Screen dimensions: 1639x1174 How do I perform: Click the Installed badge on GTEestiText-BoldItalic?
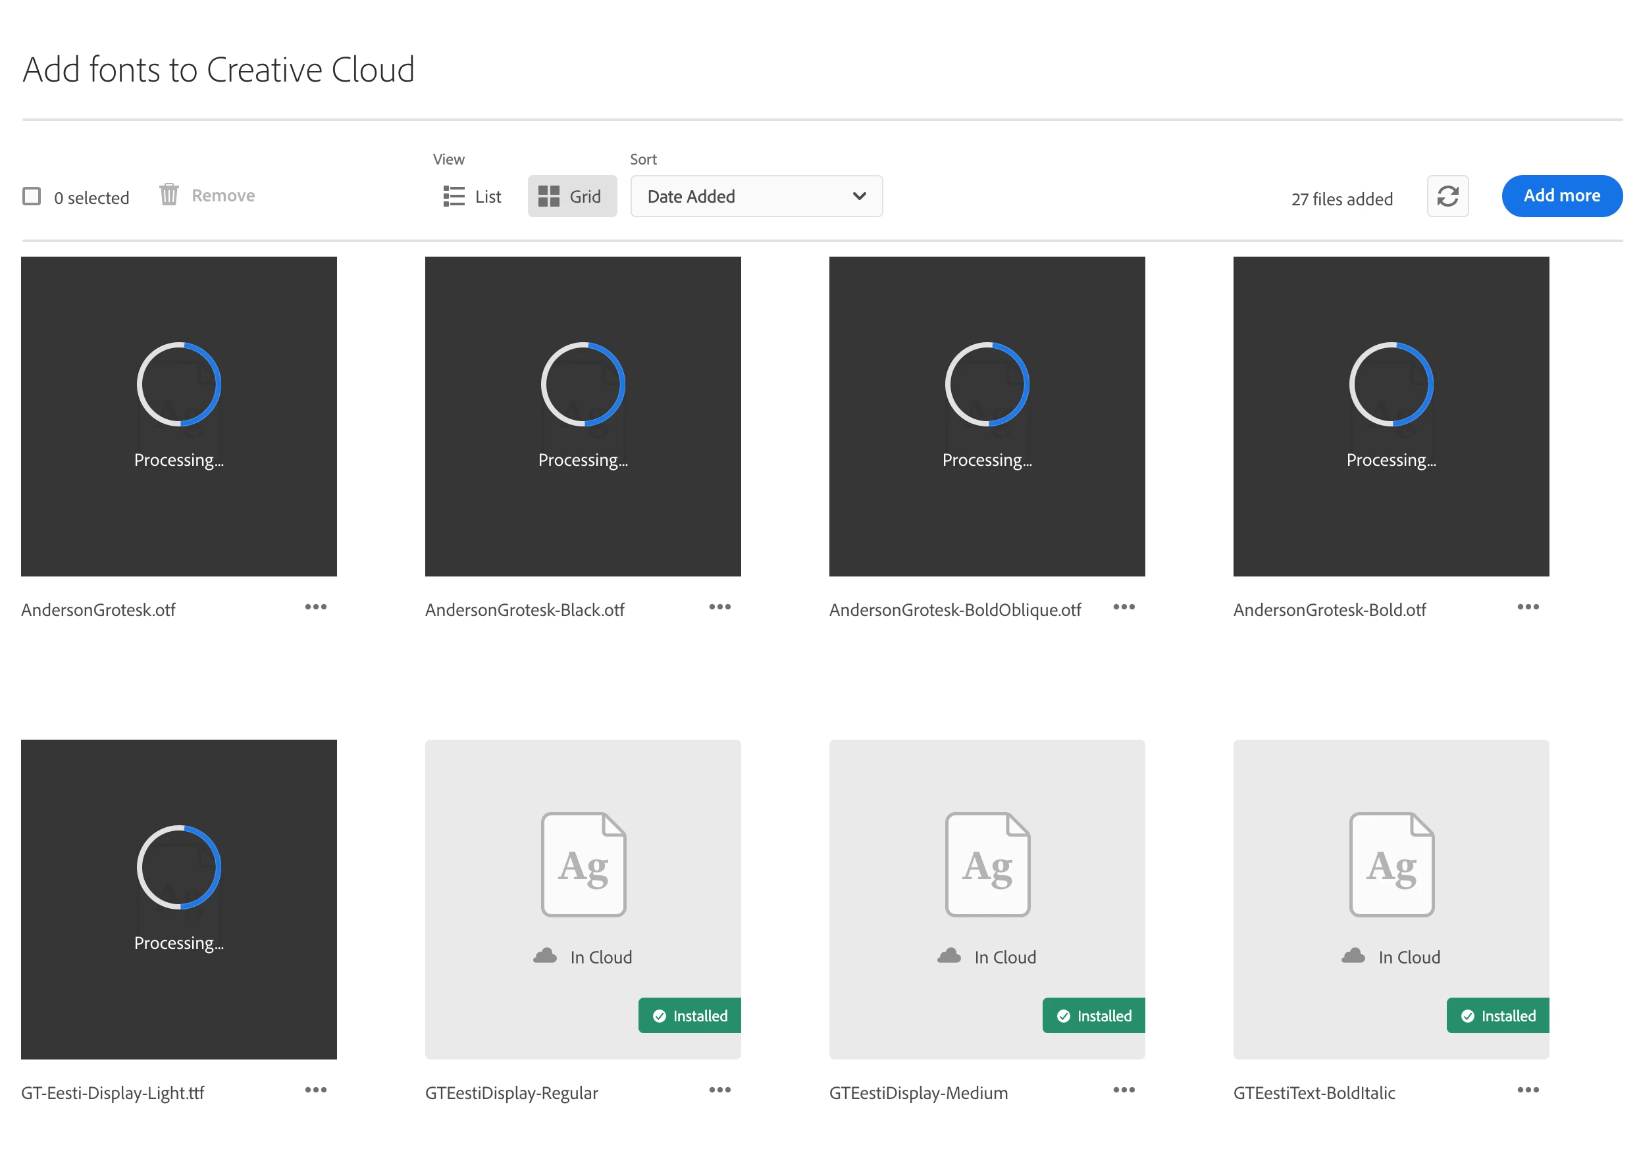tap(1497, 1015)
